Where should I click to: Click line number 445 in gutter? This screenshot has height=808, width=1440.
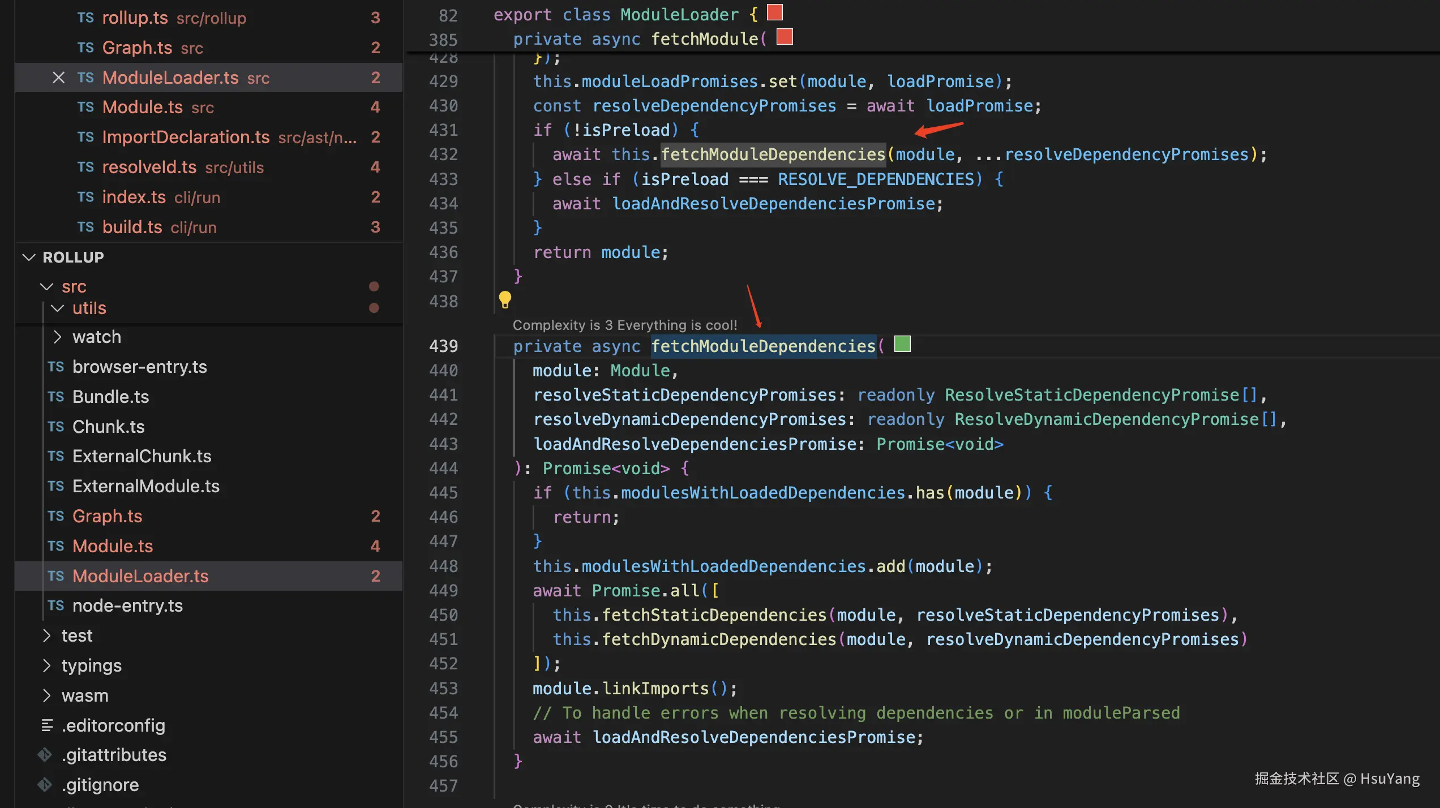coord(443,493)
